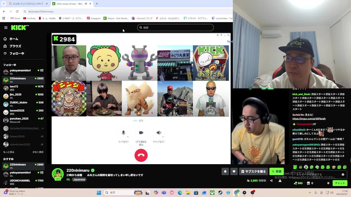Open recommended yokoyamamidori channel
The width and height of the screenshot is (351, 197).
pyautogui.click(x=23, y=174)
